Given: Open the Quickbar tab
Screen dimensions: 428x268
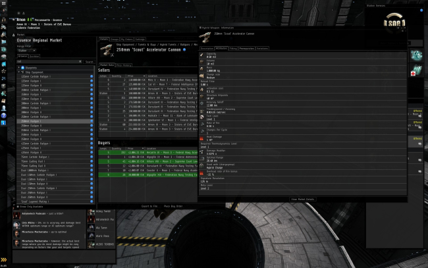Looking at the screenshot, I should (34, 56).
